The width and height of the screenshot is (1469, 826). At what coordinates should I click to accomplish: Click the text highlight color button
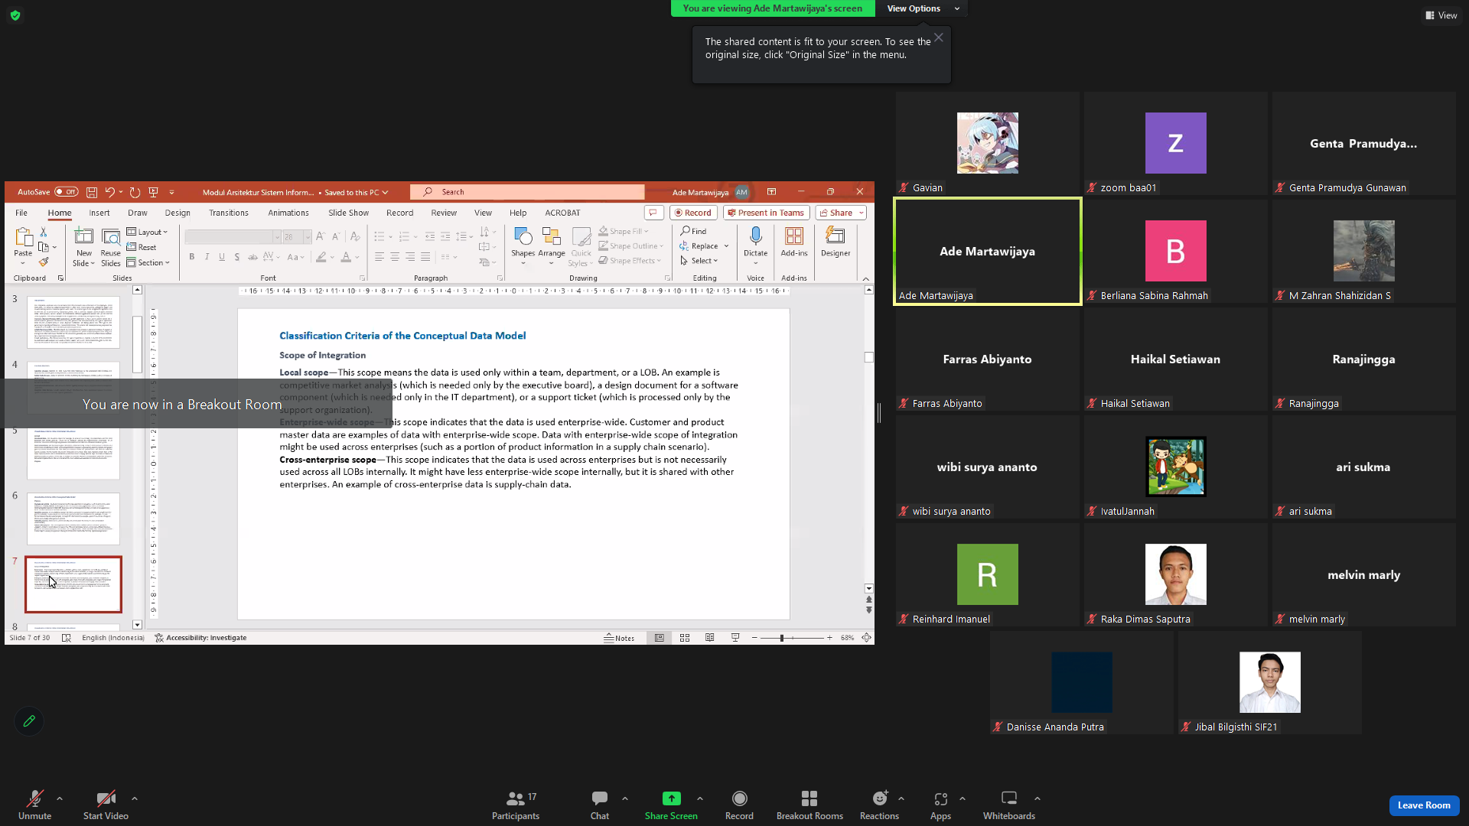coord(321,257)
